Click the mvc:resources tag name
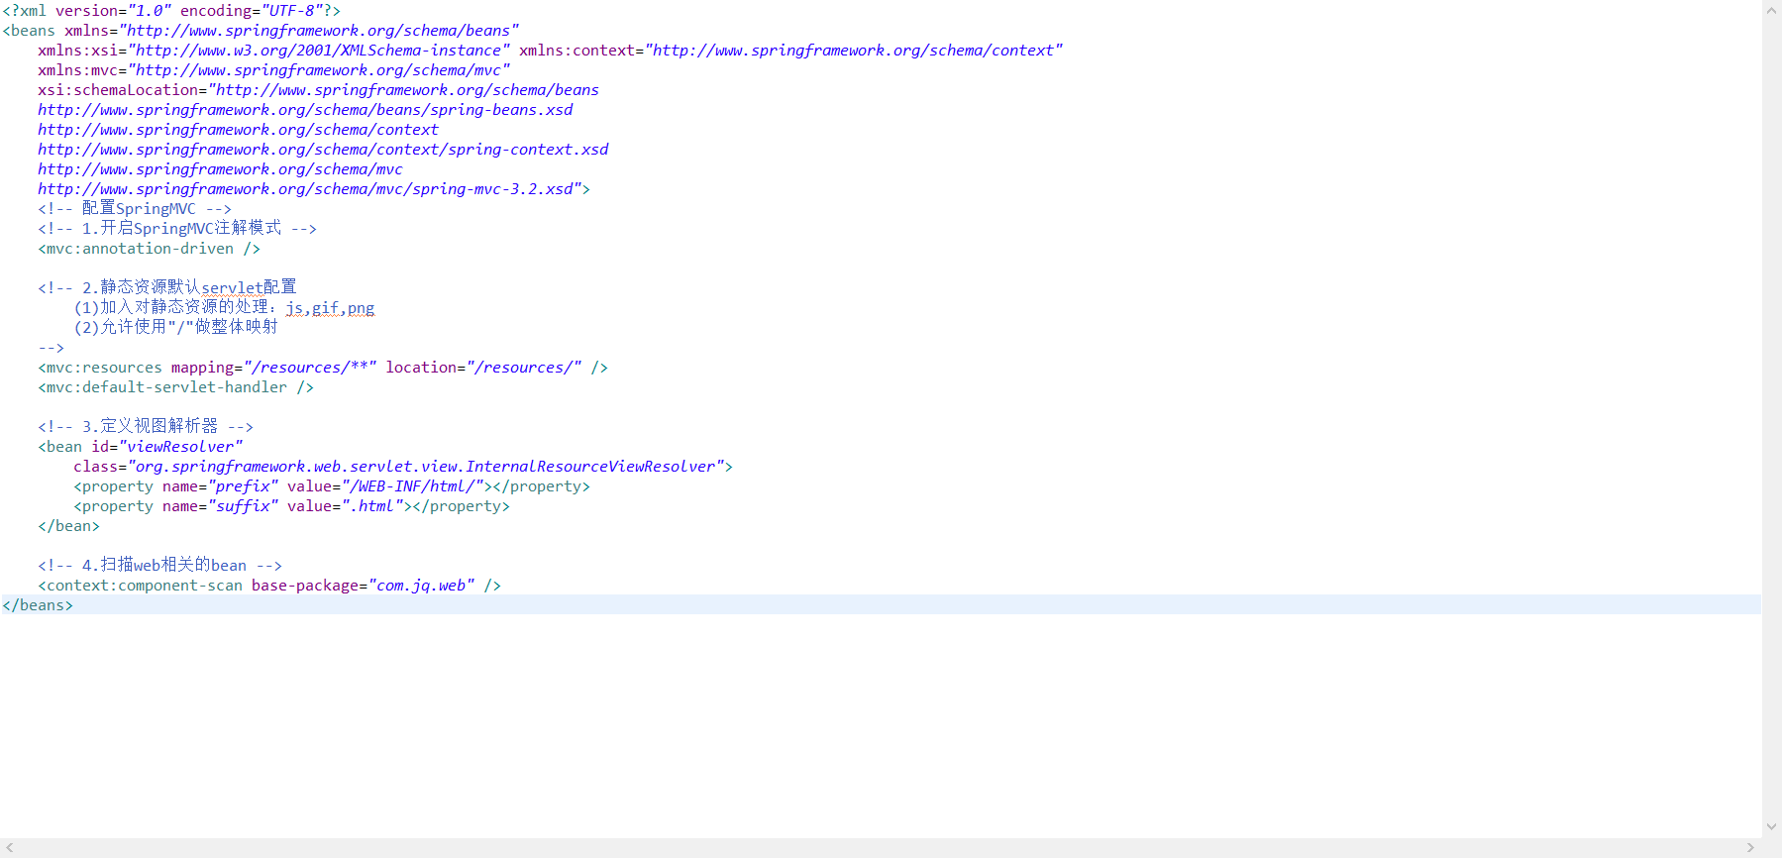 tap(104, 368)
